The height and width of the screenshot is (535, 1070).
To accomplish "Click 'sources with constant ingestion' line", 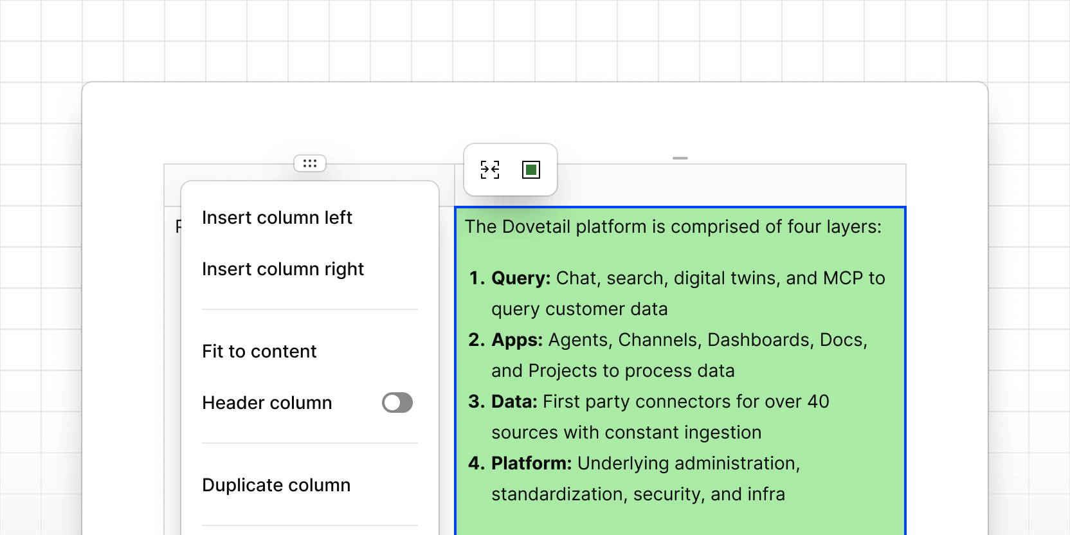I will [x=626, y=432].
